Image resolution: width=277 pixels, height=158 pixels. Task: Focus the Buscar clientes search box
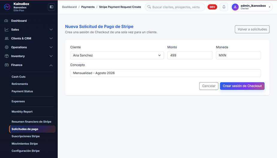pyautogui.click(x=175, y=7)
